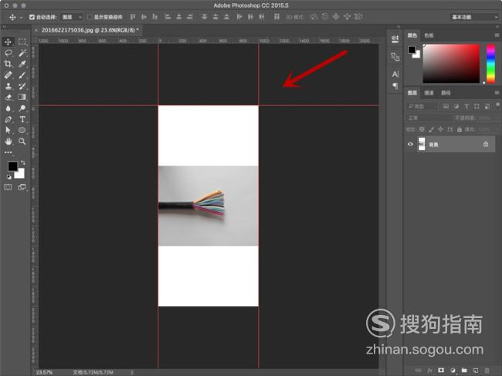The image size is (502, 376).
Task: Add a new adjustment layer from the Layers footer
Action: (453, 371)
